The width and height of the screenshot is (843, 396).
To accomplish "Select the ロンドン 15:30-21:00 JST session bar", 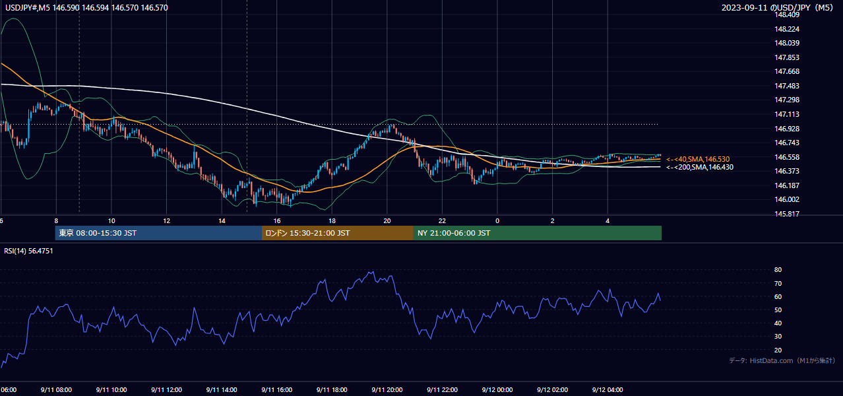I will click(338, 233).
